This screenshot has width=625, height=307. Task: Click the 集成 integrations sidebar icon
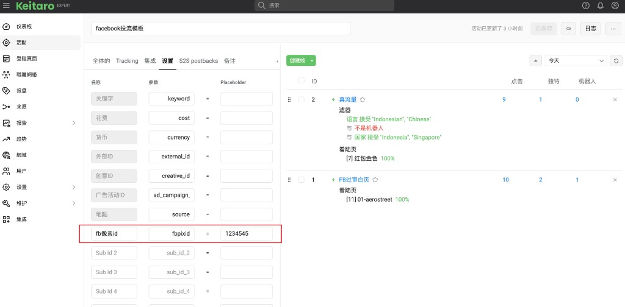[x=6, y=219]
